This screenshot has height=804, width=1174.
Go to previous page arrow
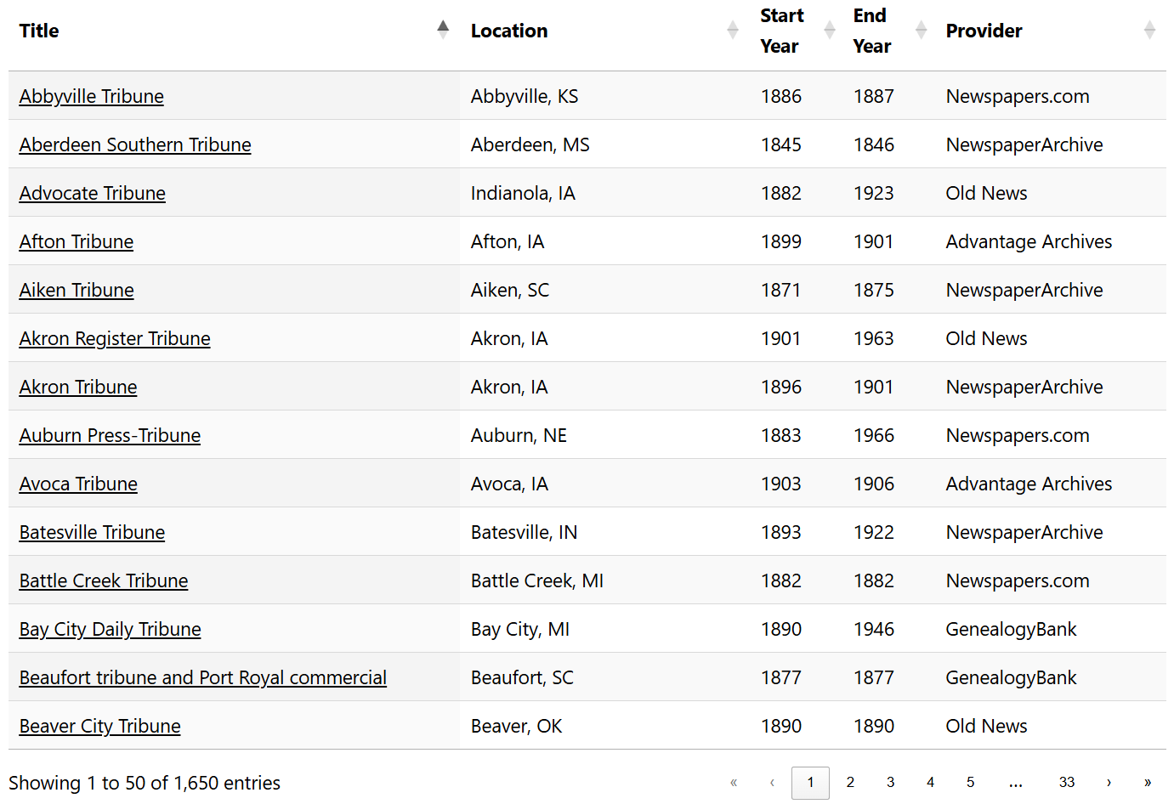tap(772, 783)
